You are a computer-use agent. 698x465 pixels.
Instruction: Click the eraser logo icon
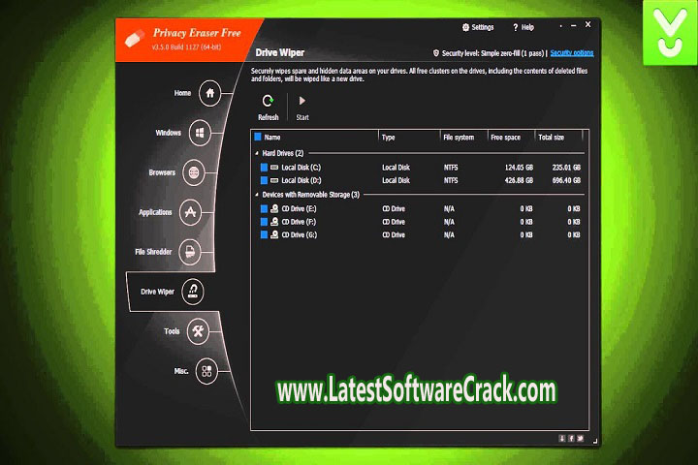coord(135,39)
